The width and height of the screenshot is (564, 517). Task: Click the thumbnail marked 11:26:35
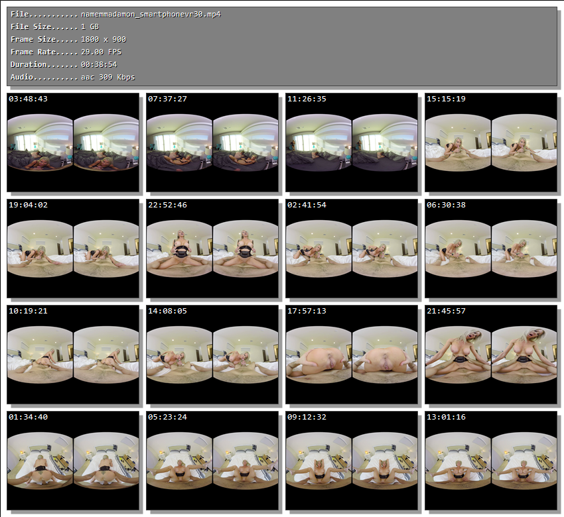352,143
